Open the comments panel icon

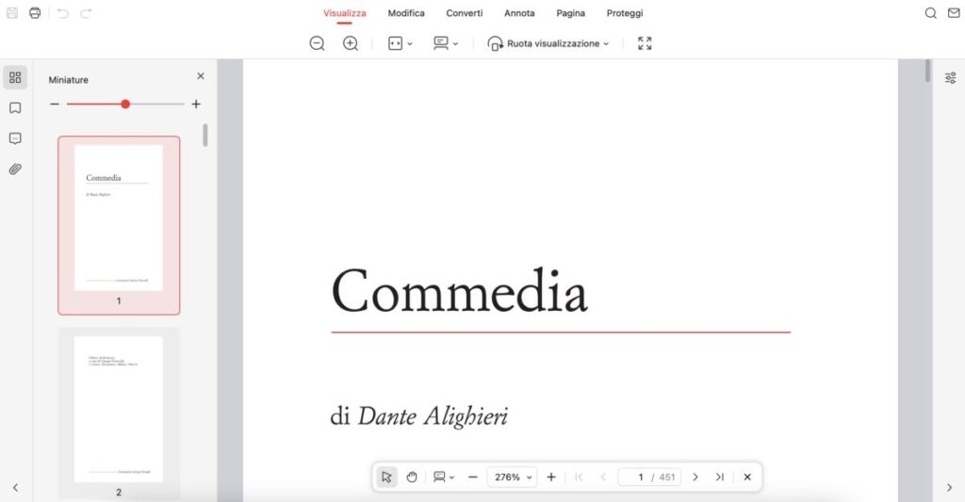point(15,138)
